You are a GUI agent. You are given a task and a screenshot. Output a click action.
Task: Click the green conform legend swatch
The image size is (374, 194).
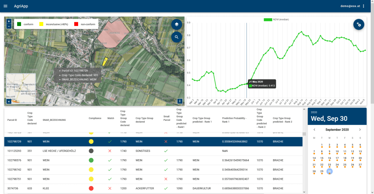[x=19, y=24]
